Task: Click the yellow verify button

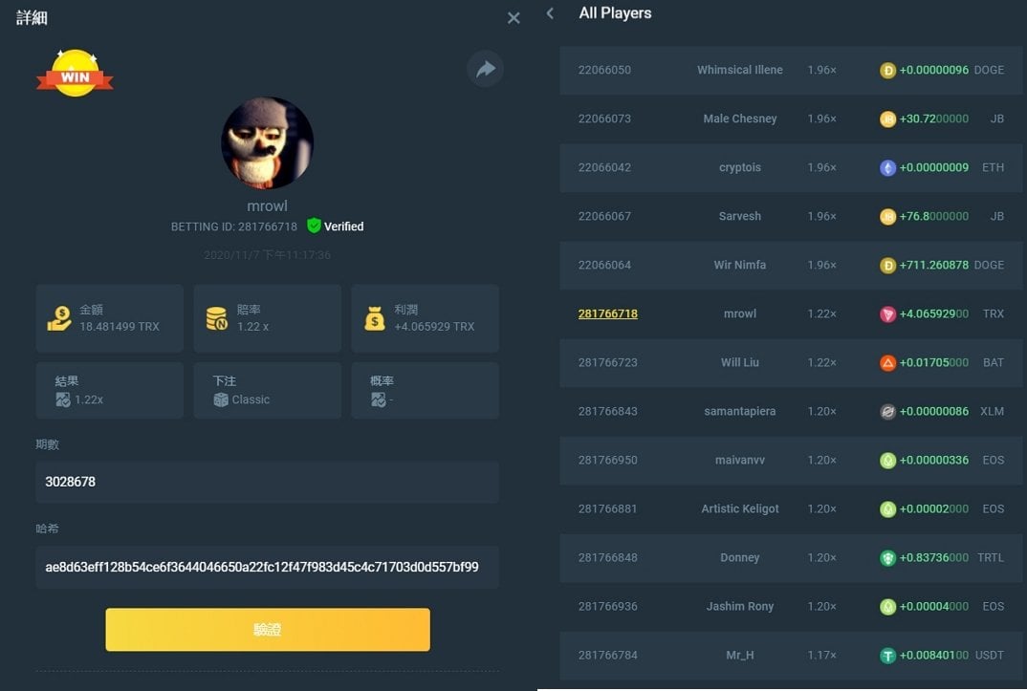Action: pyautogui.click(x=268, y=630)
